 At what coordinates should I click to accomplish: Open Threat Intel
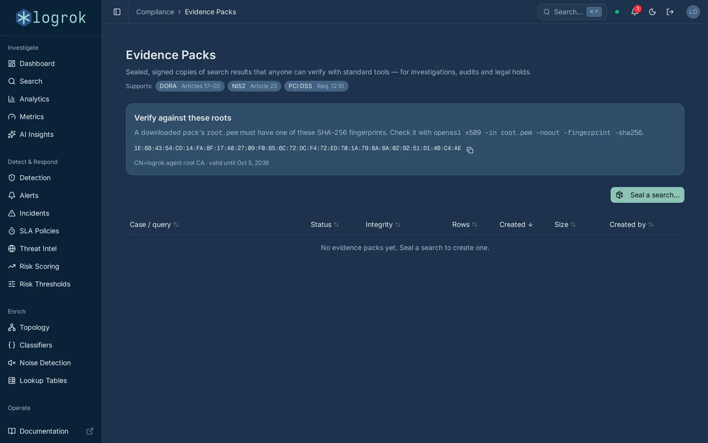coord(51,249)
